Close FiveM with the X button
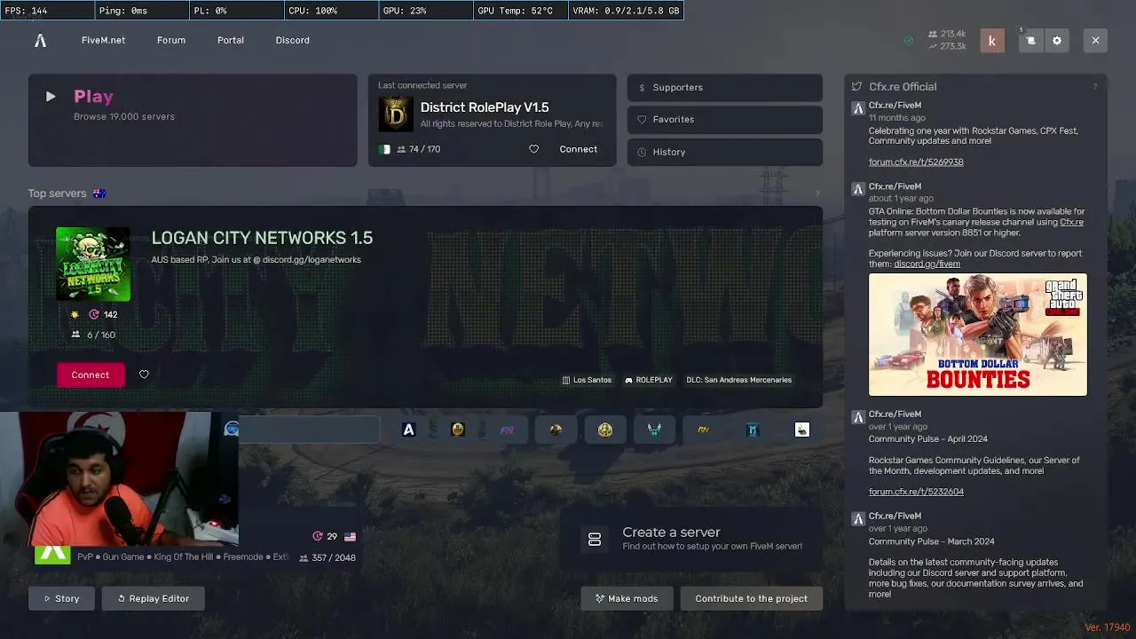This screenshot has width=1136, height=639. [1095, 41]
